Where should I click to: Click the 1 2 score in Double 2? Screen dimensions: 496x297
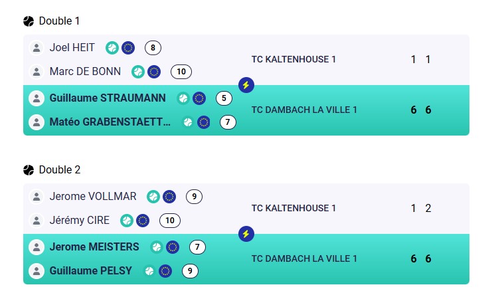tap(421, 208)
